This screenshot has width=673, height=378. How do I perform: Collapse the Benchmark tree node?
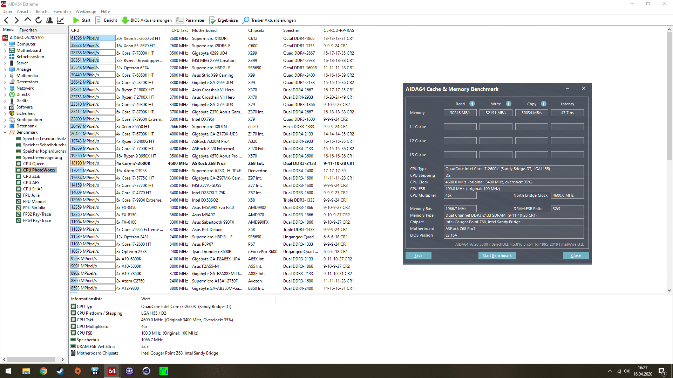(x=5, y=133)
